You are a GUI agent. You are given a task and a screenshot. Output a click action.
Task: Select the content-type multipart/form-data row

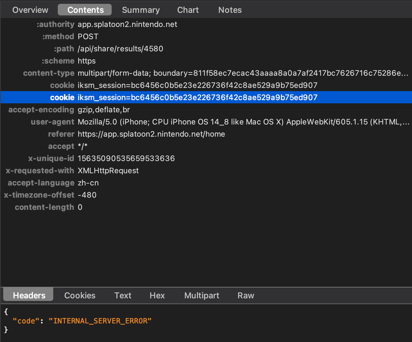pos(205,73)
